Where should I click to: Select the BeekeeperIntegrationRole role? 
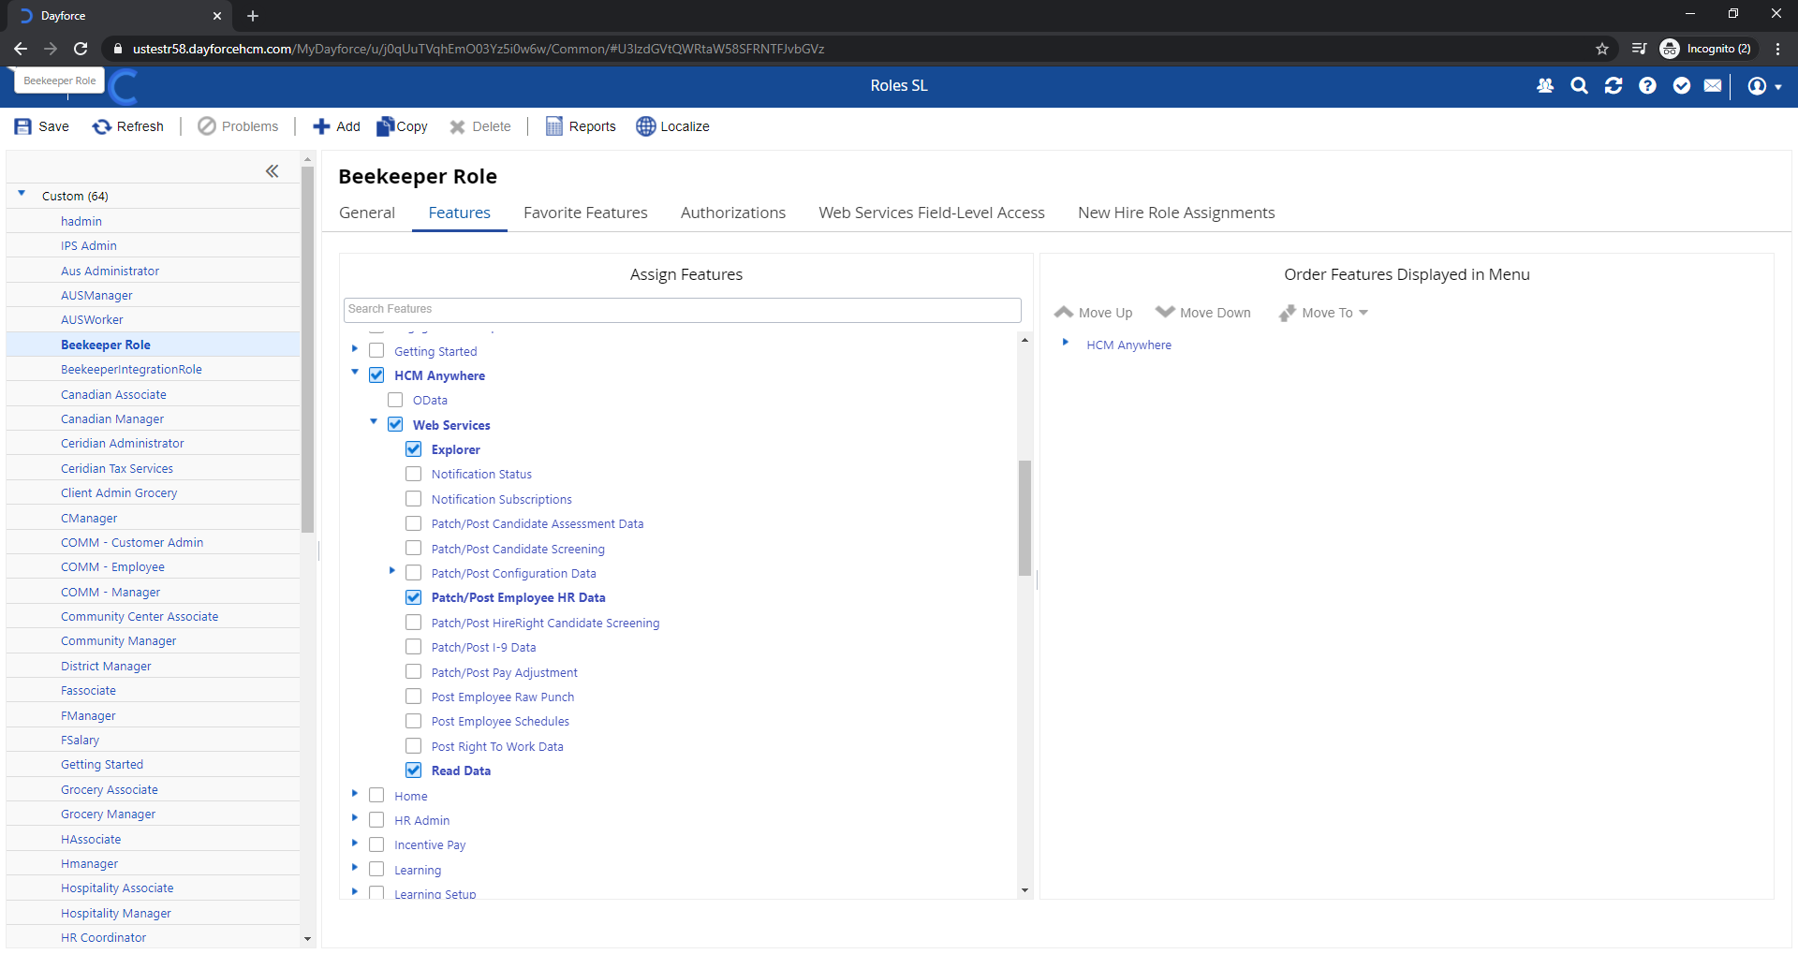[131, 370]
